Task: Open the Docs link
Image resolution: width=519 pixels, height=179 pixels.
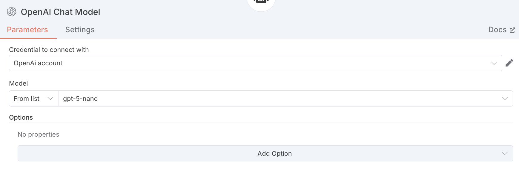Action: pyautogui.click(x=497, y=30)
